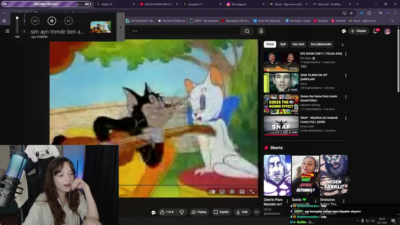Open 'Tenor GIF Keyboard' bookmark
400x225 pixels.
coord(267,21)
